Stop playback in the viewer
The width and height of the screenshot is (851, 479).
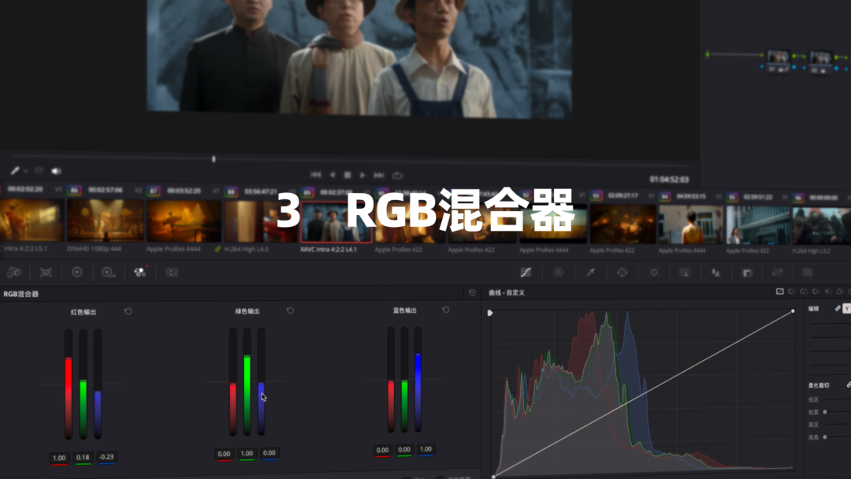347,175
